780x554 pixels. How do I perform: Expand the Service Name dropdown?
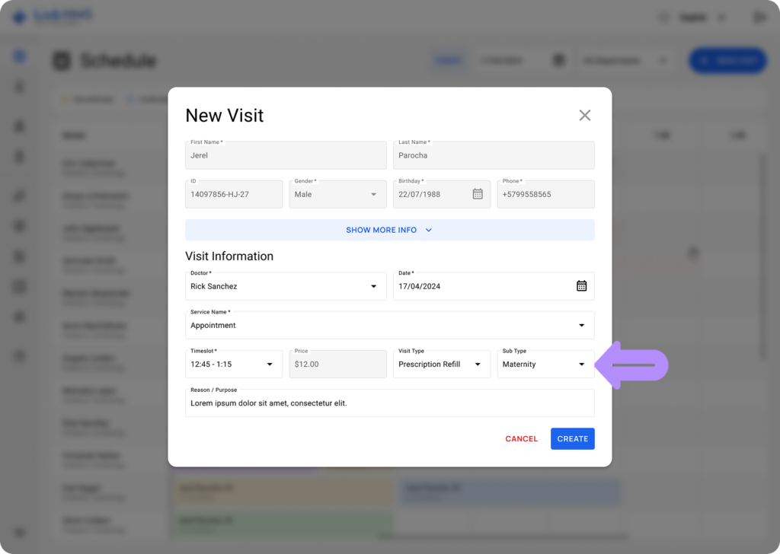(x=389, y=325)
